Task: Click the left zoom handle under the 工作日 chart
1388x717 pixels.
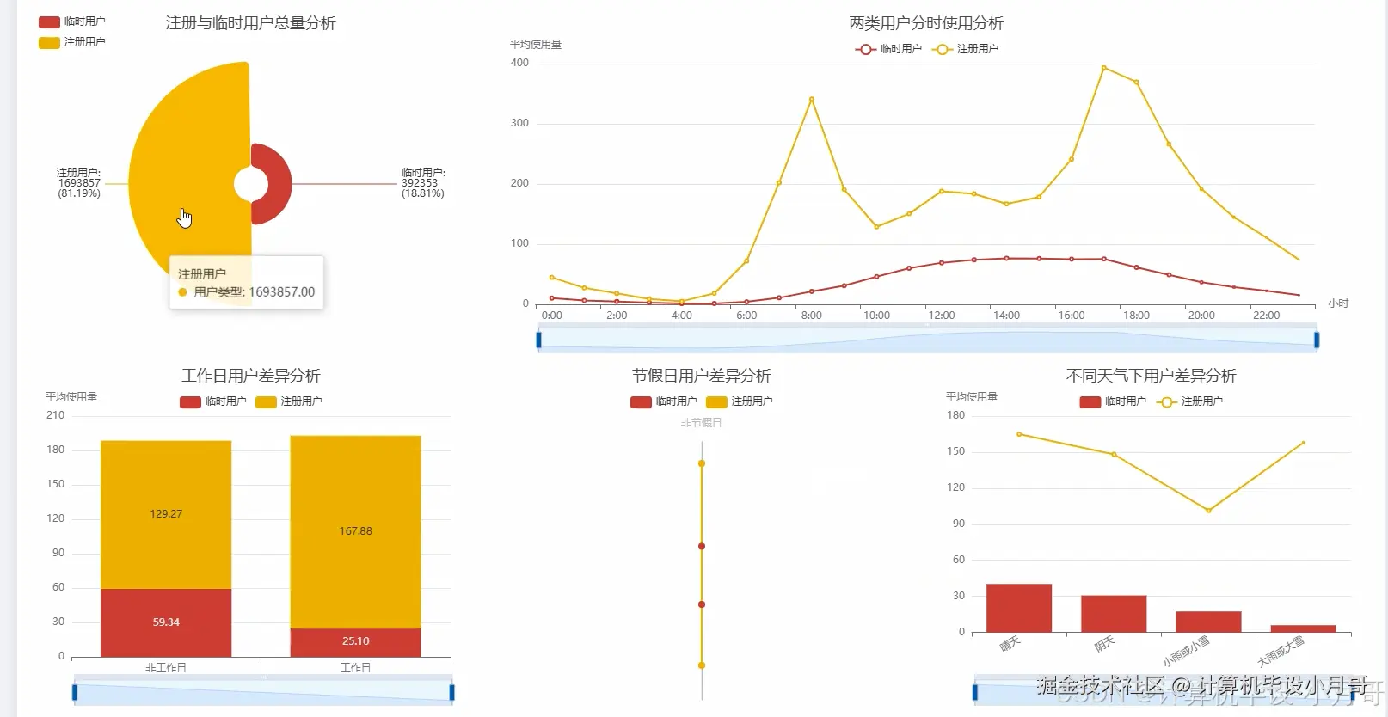Action: (75, 692)
